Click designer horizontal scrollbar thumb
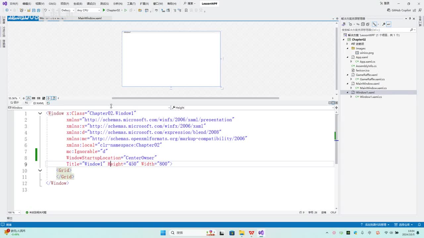Viewport: 424px width, 238px height. pos(195,98)
